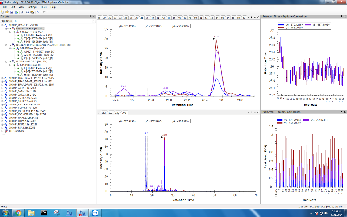347x217 pixels.
Task: Click the New Document toolbar icon
Action: tap(2, 12)
